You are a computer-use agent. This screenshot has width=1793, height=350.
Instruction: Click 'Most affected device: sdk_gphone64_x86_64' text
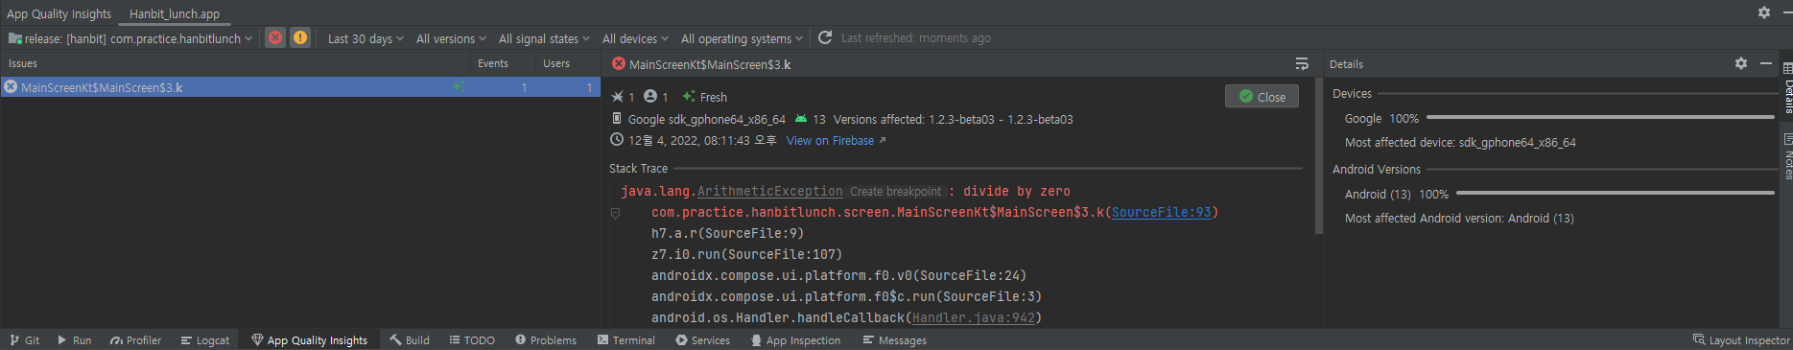(x=1460, y=142)
